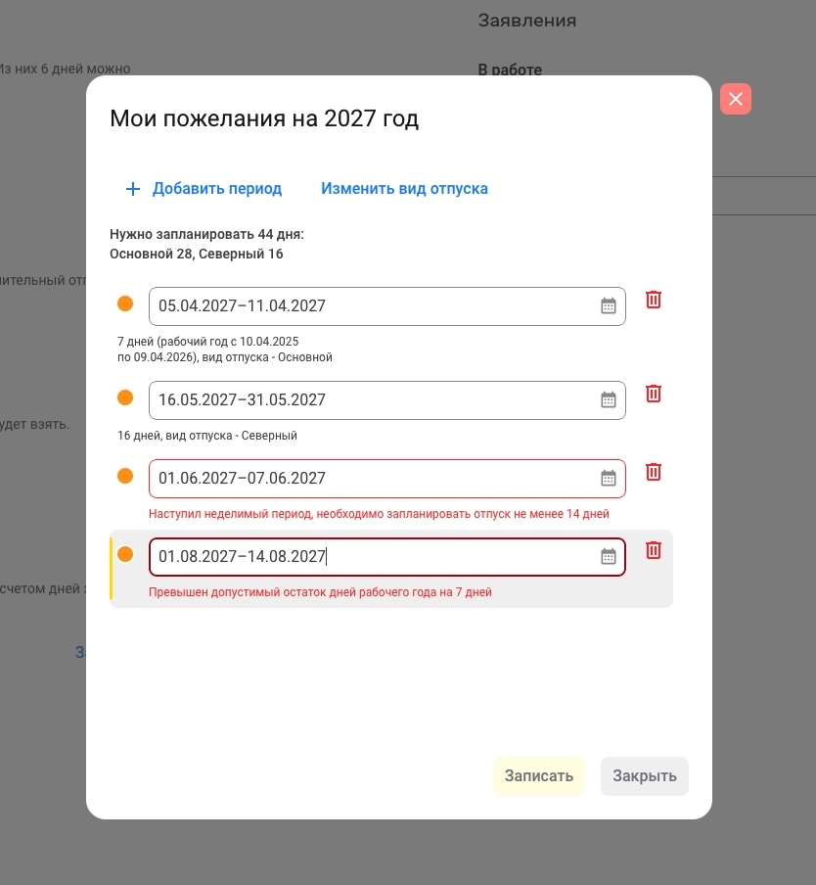816x885 pixels.
Task: Click 'Нужно запланировать 44 дня:' text
Action: (206, 234)
